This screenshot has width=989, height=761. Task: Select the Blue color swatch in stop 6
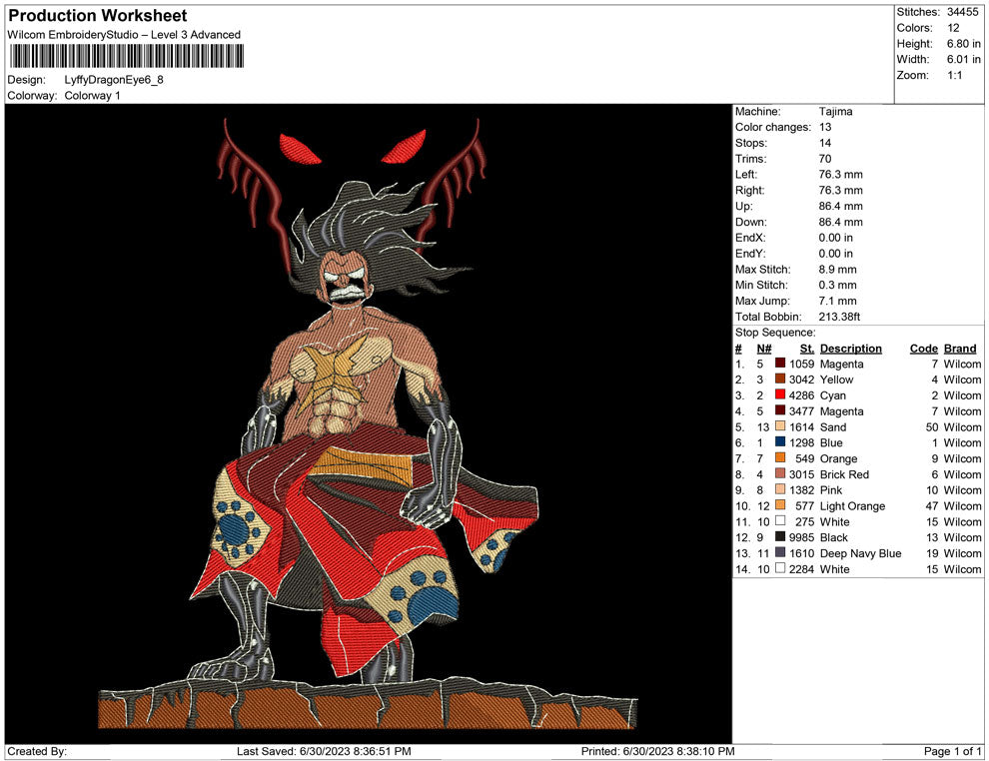(780, 442)
